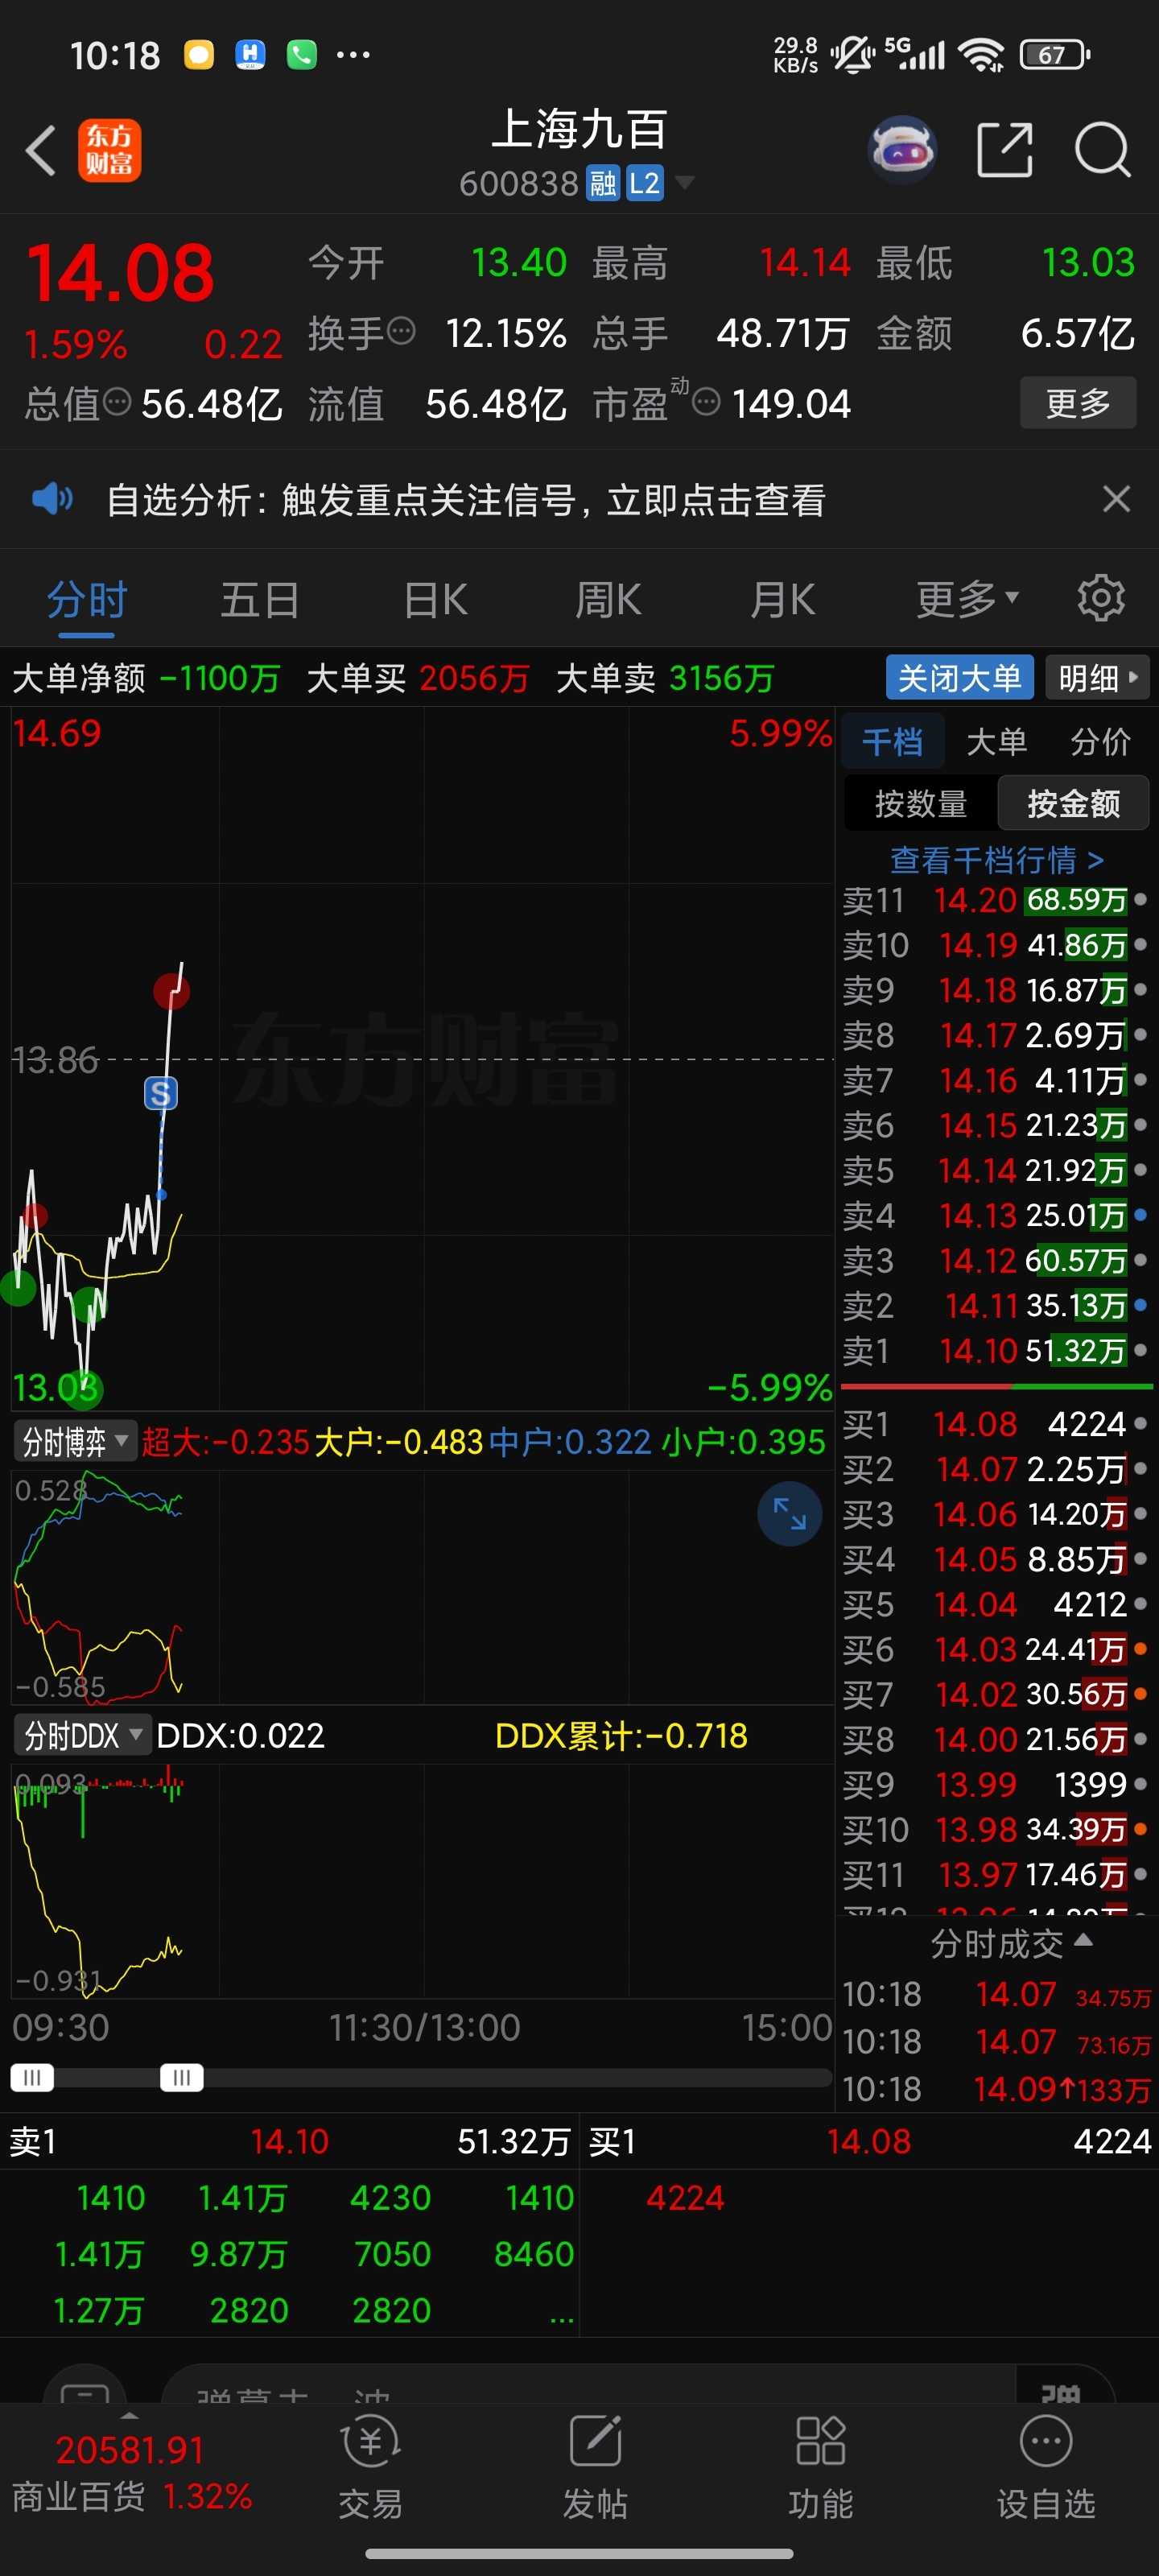This screenshot has width=1159, height=2576.
Task: Open the 分时DDX indicator dropdown
Action: coord(82,1735)
